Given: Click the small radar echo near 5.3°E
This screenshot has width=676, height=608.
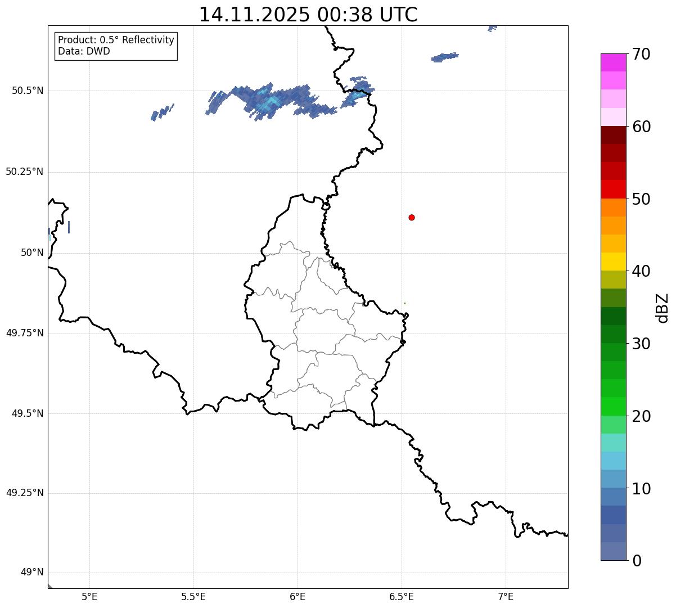Looking at the screenshot, I should tap(163, 112).
